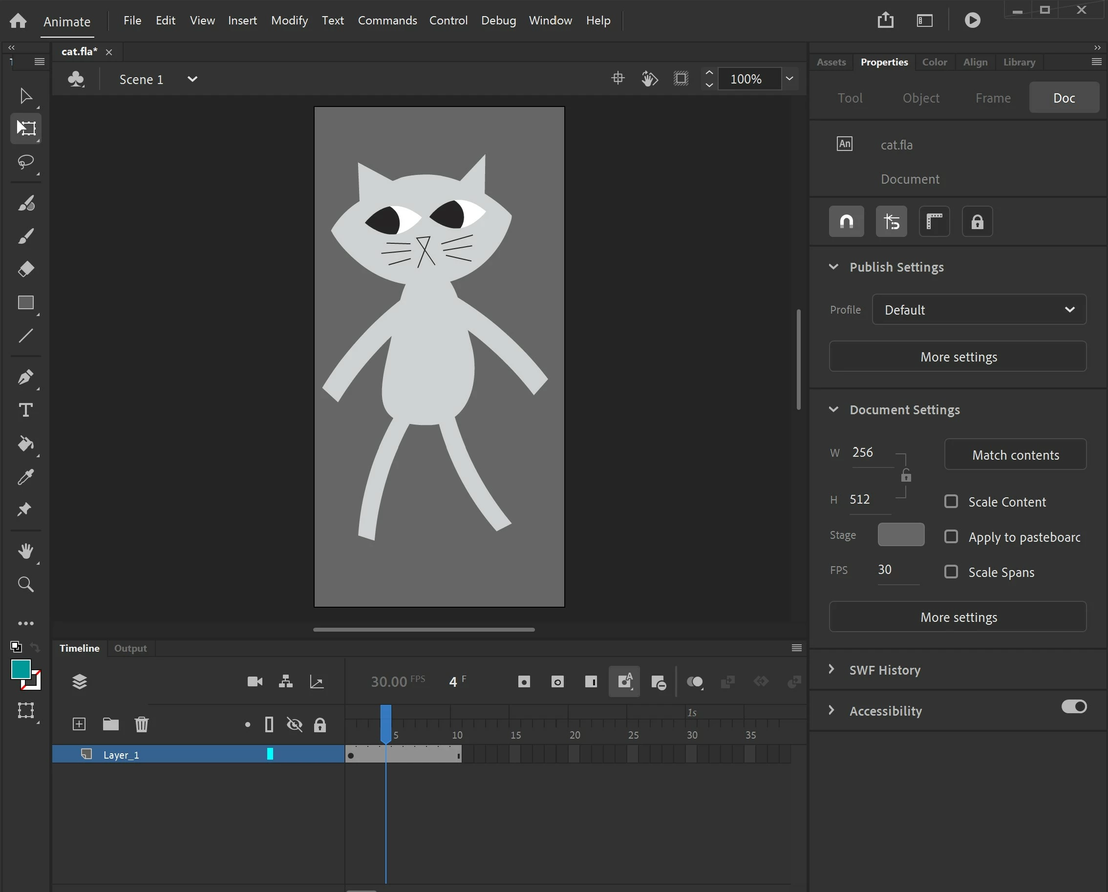Click the Match contents button
The image size is (1108, 892).
(x=1015, y=455)
